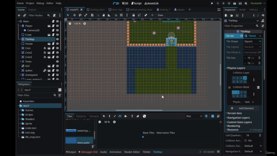Open the Inspector save resource icon

pos(237,16)
